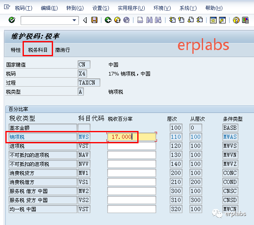Select the MWVS condition type cell
Screen dimensions: 254x225
[x=230, y=146]
